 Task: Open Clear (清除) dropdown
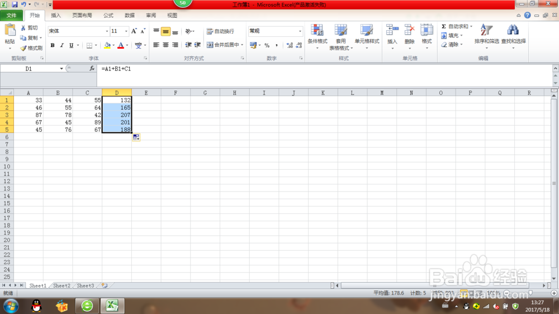pos(452,45)
